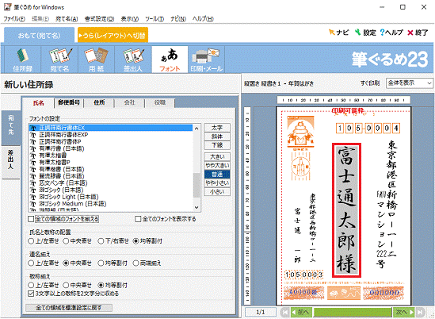Image resolution: width=435 pixels, height=319 pixels.
Task: Click the font list scroll down arrow
Action: (x=197, y=207)
